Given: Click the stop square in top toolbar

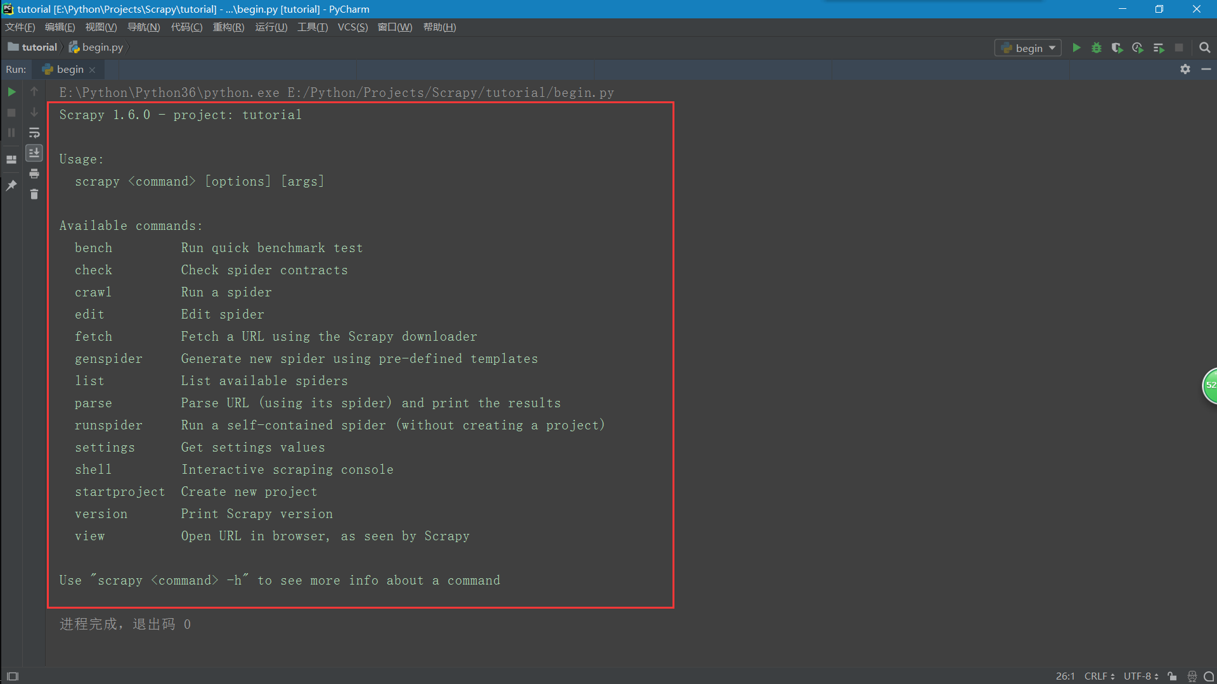Looking at the screenshot, I should 1179,47.
